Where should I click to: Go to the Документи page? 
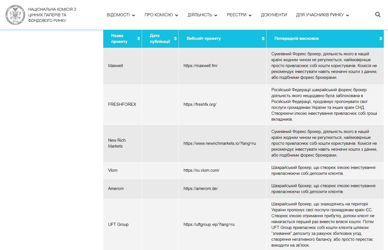pos(274,15)
